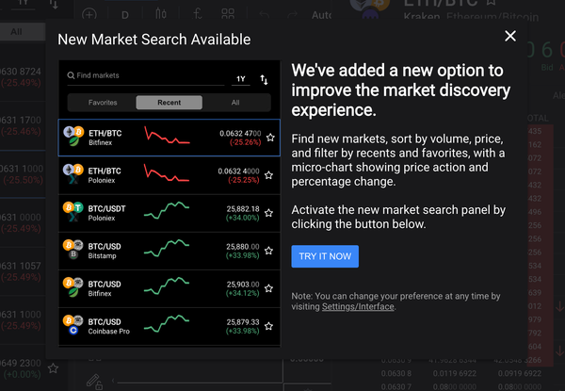Click the 25,903.00 price value
Viewport: 565px width, 391px height.
point(243,285)
